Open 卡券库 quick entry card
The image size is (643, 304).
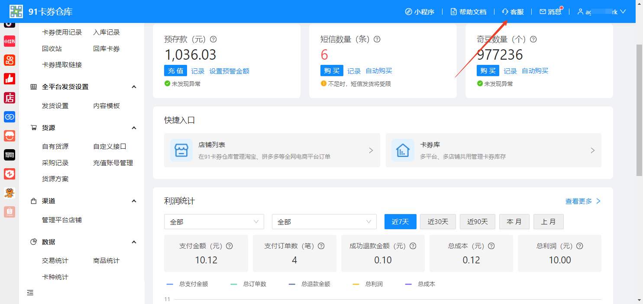[494, 150]
